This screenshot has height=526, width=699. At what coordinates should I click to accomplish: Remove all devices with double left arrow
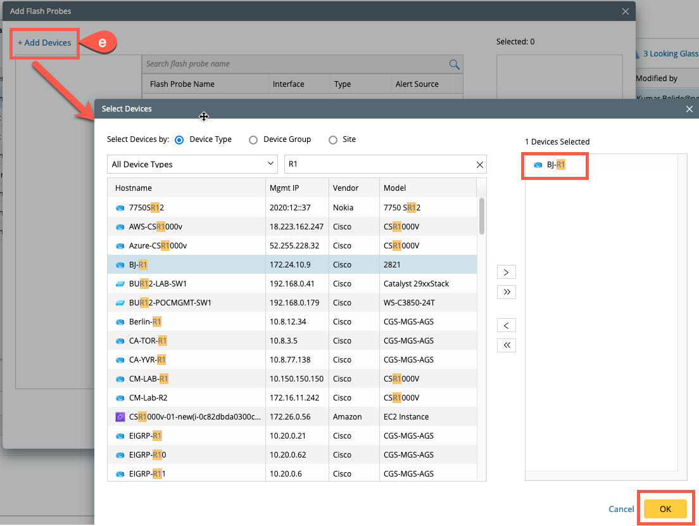point(506,345)
